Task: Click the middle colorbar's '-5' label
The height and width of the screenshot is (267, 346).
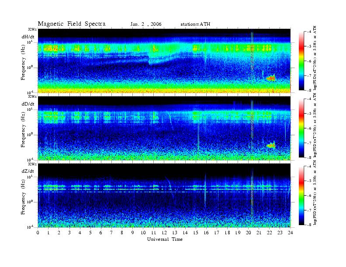Action: click(309, 113)
